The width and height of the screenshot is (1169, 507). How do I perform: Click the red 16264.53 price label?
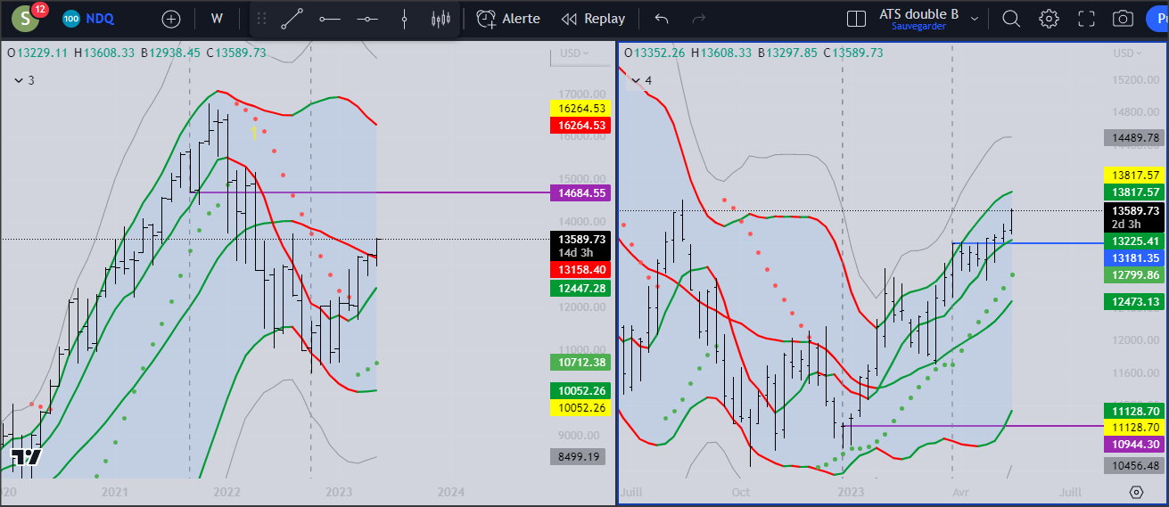[580, 126]
